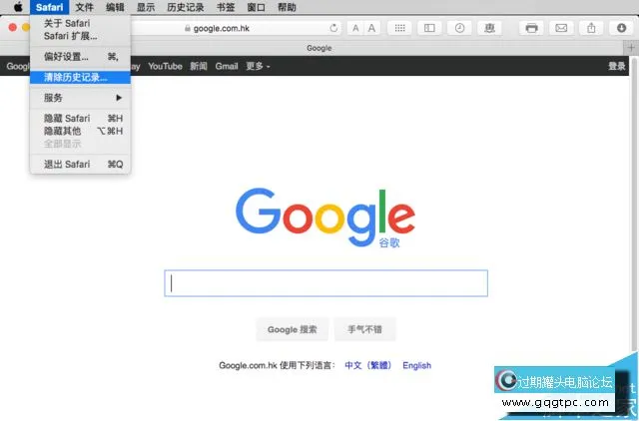Show downloads arrow icon
Viewport: 639px width, 421px height.
click(x=621, y=28)
